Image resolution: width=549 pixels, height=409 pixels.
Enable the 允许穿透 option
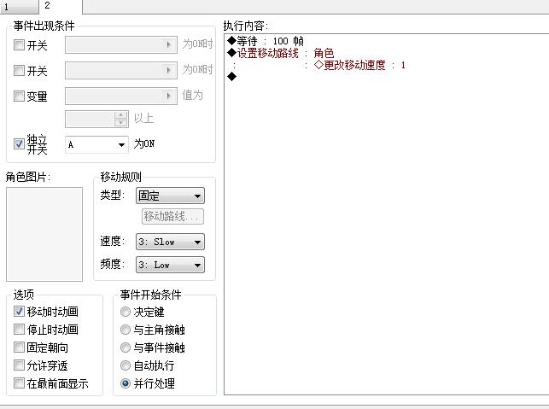click(19, 365)
